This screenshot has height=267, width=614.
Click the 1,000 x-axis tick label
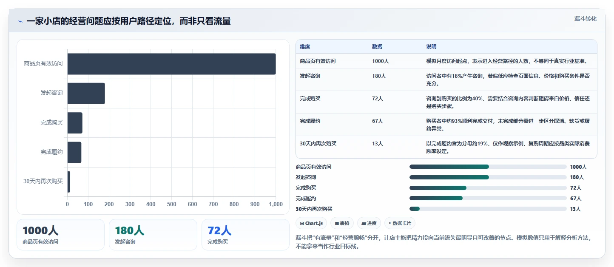[276, 205]
